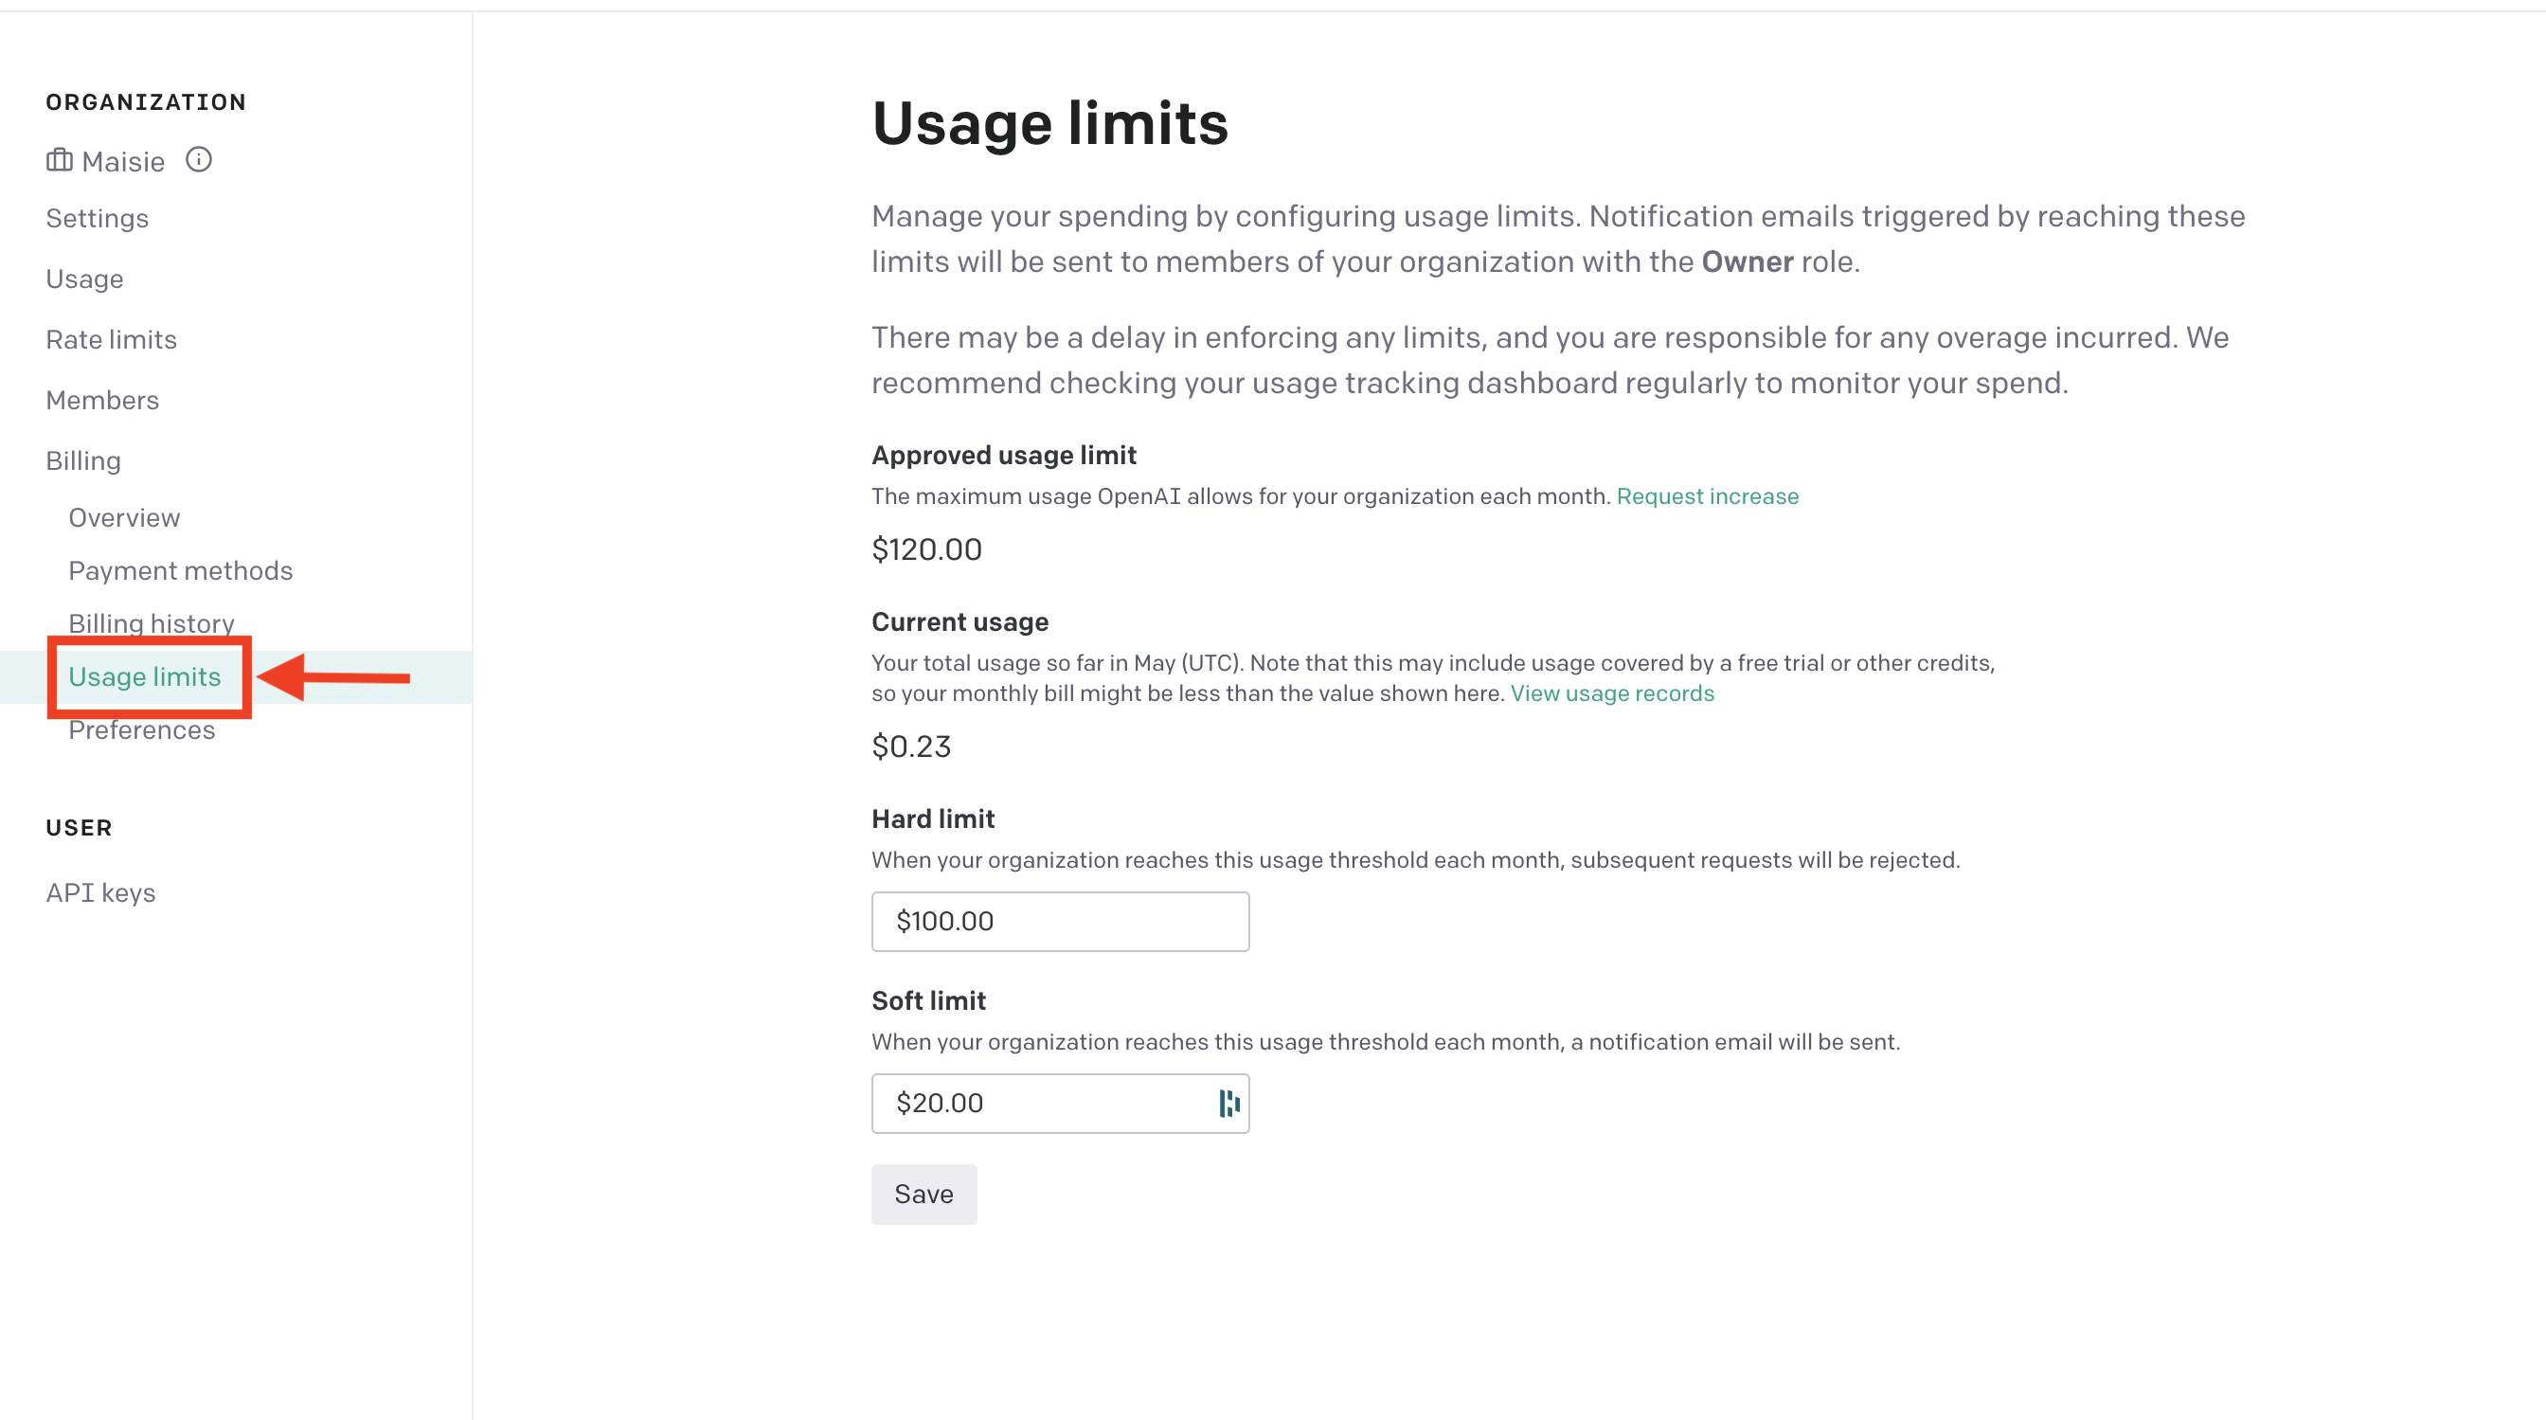Click the password manager icon in Soft limit field
Screen dimensions: 2546x1420
(1228, 1103)
